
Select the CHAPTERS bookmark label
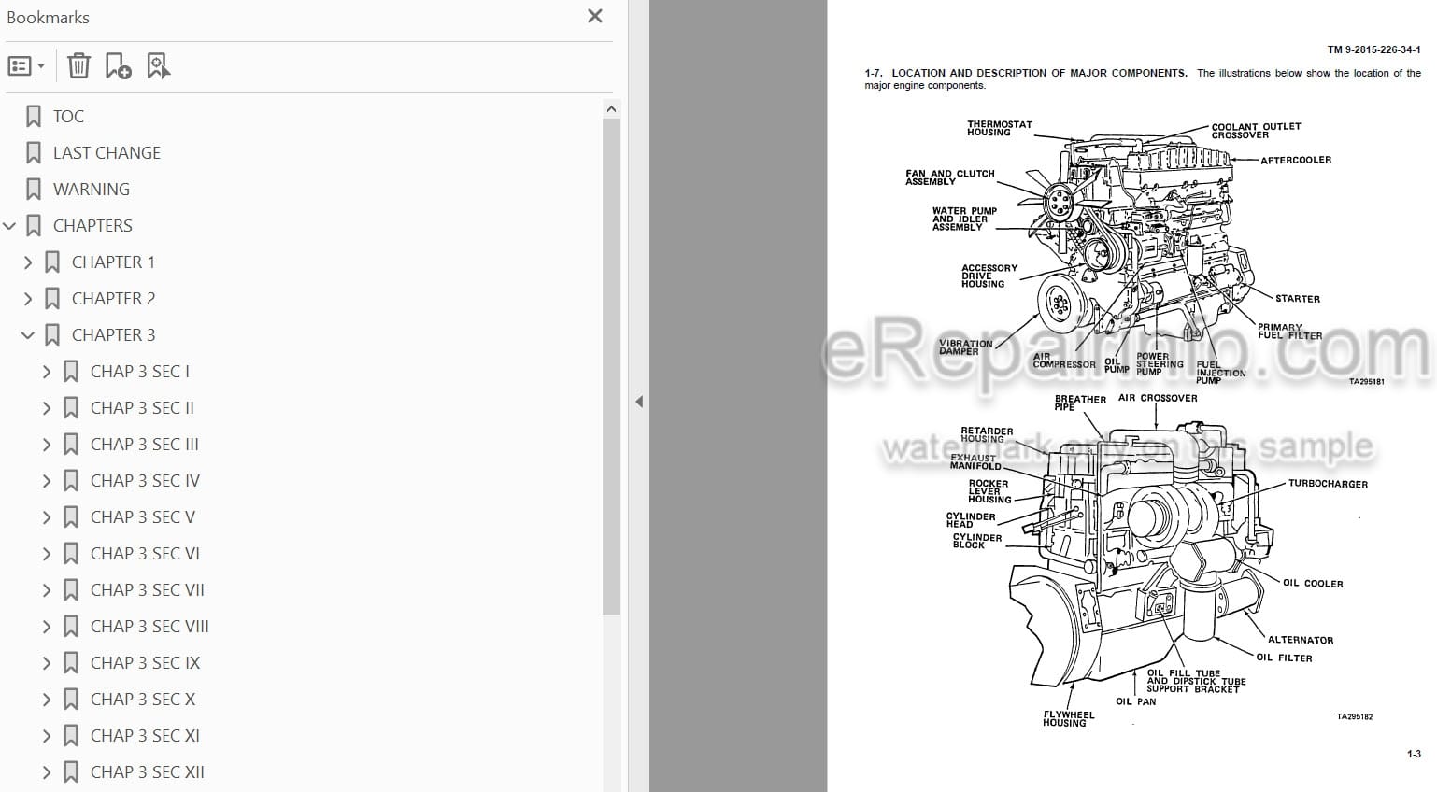click(92, 226)
